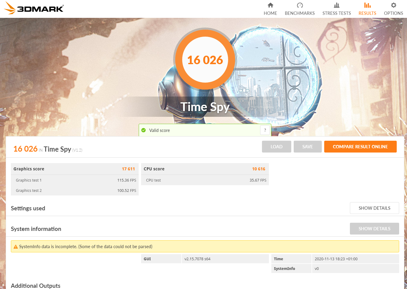Click the LOAD button
407x289 pixels.
pyautogui.click(x=276, y=147)
